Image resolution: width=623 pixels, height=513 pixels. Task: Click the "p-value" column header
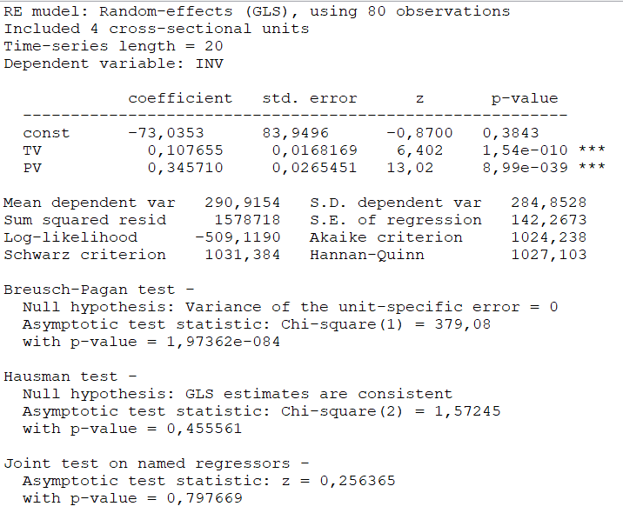[524, 98]
